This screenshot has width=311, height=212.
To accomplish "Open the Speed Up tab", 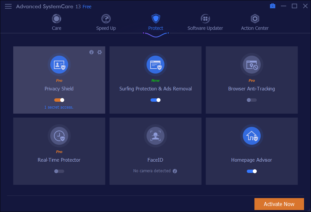I will point(106,23).
